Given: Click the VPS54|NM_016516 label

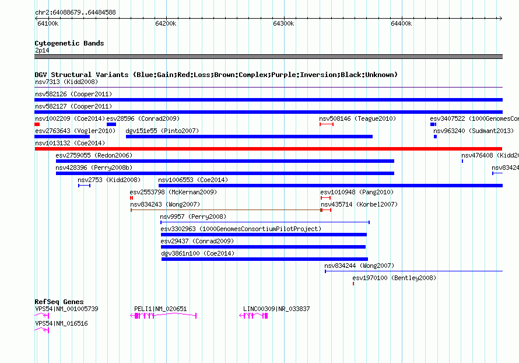Looking at the screenshot, I should [x=61, y=323].
